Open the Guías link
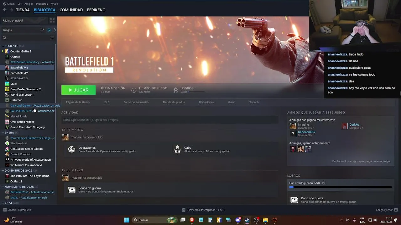 pos(232,102)
